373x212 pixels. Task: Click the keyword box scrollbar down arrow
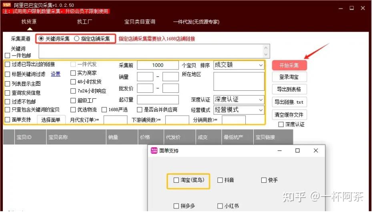(266, 54)
